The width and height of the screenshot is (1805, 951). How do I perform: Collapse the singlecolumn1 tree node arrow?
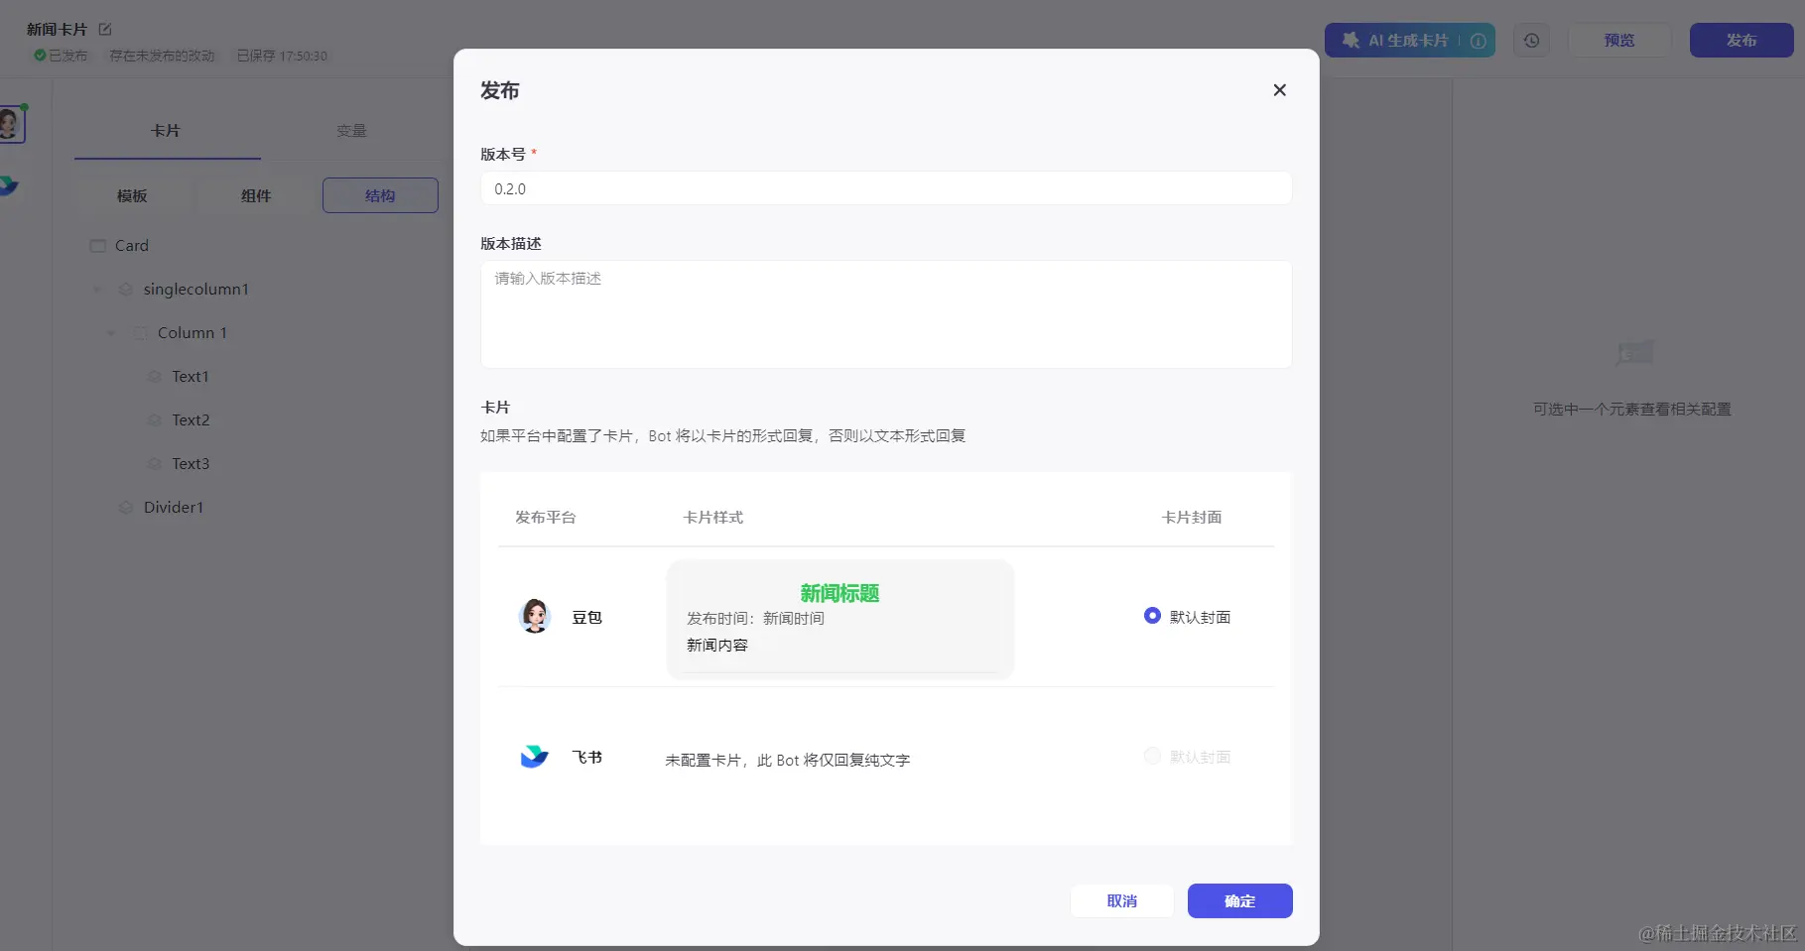pyautogui.click(x=96, y=290)
